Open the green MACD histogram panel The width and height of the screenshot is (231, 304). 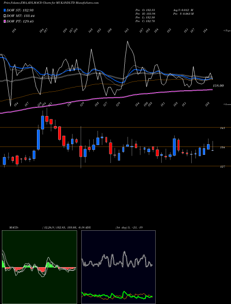click(x=39, y=267)
